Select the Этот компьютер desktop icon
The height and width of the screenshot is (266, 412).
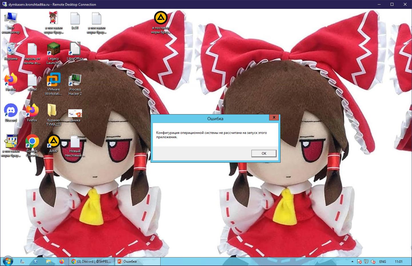(x=11, y=23)
